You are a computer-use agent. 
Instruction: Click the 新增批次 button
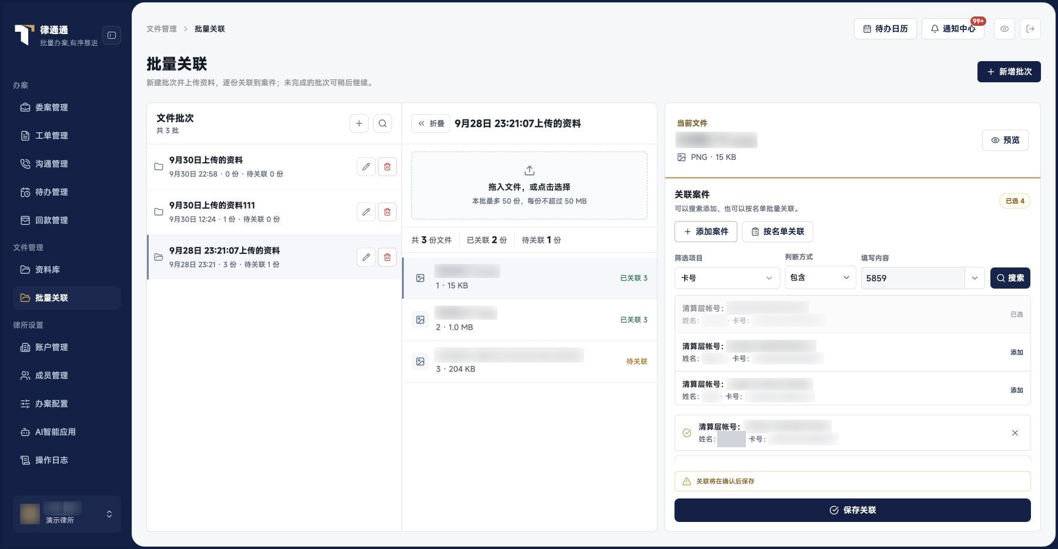click(1009, 72)
